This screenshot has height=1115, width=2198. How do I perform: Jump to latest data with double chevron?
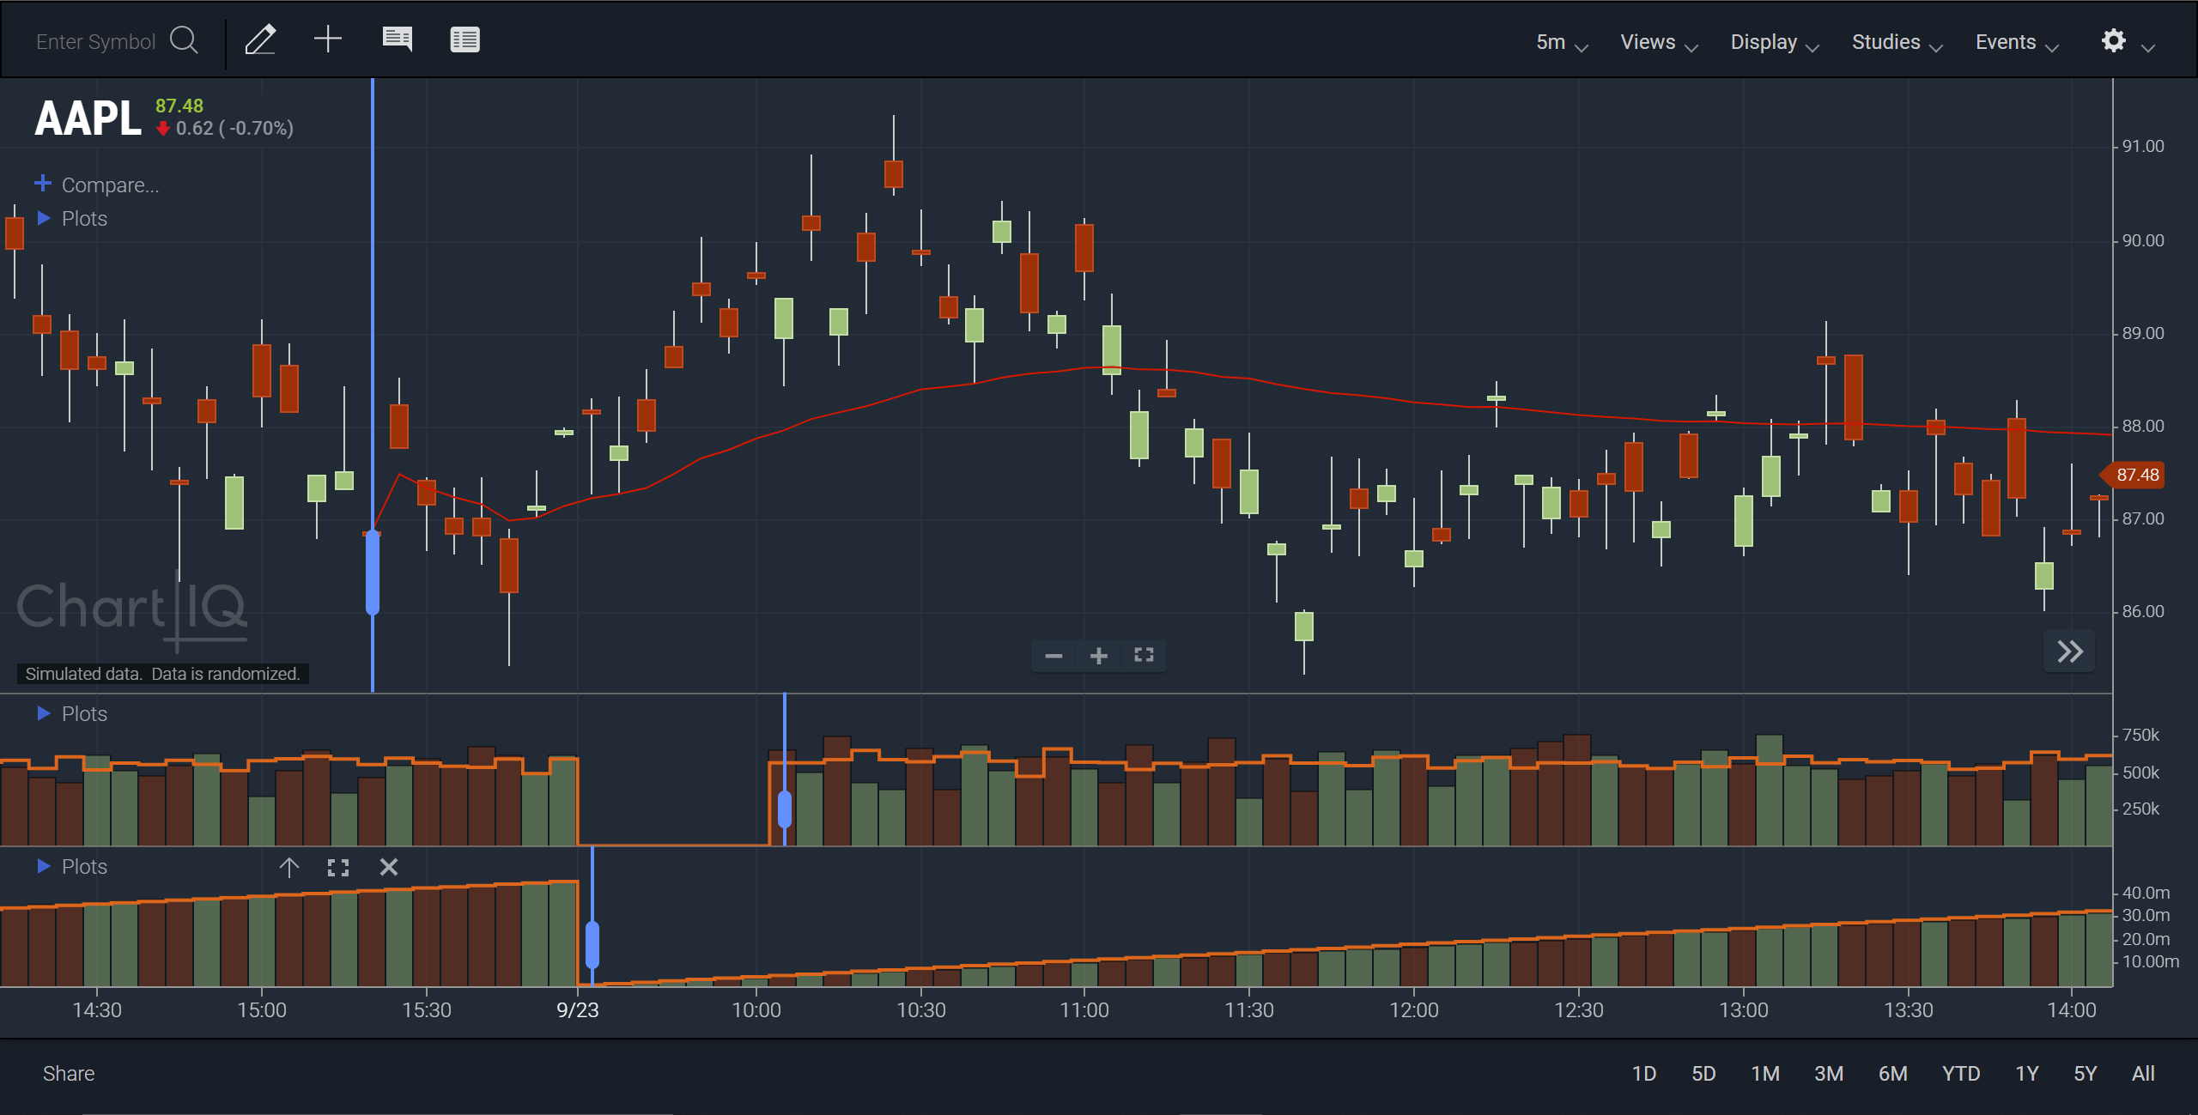tap(2069, 651)
